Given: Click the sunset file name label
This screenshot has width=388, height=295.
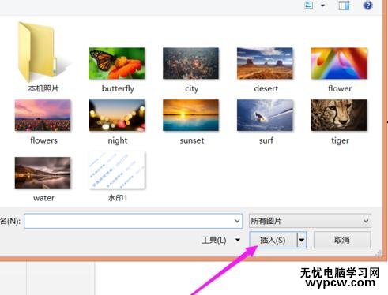Looking at the screenshot, I should (x=192, y=140).
